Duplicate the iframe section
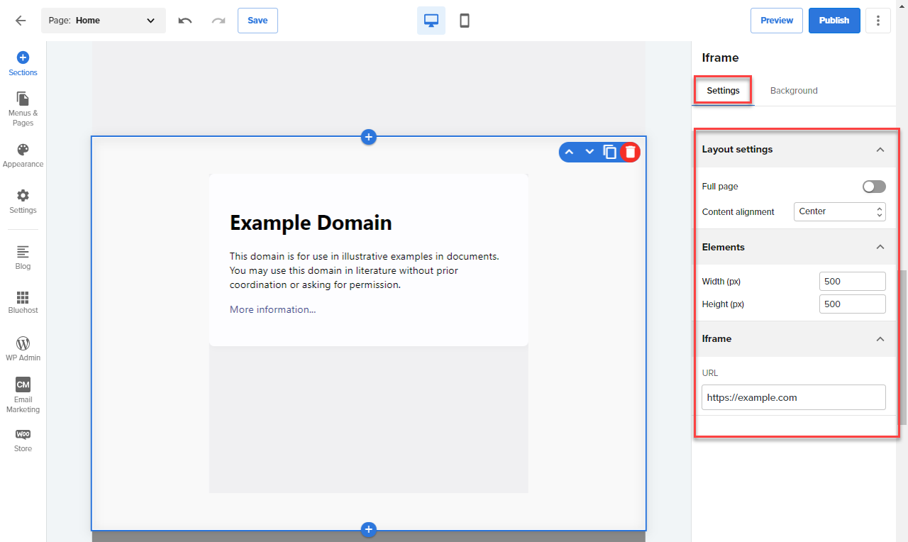The width and height of the screenshot is (908, 542). [x=609, y=152]
